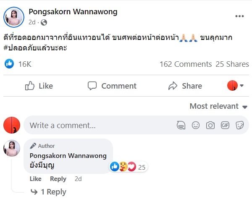Attach a photo using the camera icon
Image resolution: width=252 pixels, height=202 pixels.
210,125
